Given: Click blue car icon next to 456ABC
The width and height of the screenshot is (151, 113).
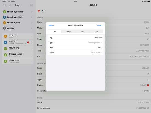Looking at the screenshot, I should click(5, 43).
